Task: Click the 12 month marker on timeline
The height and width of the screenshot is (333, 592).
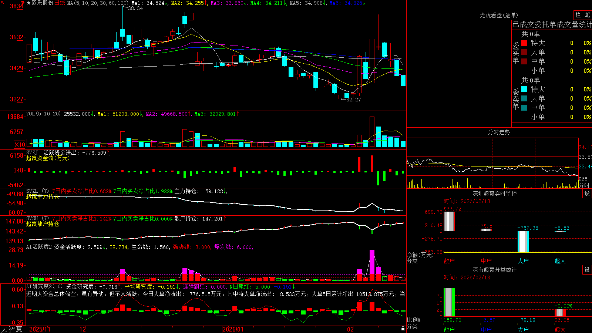Action: (83, 329)
